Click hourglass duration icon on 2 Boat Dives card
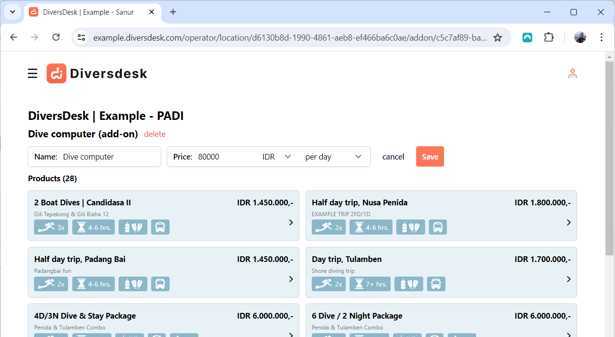615x337 pixels. click(x=93, y=227)
